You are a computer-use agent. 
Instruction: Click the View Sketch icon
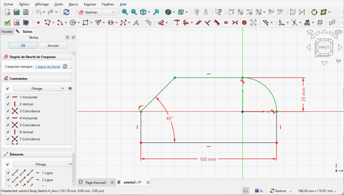pyautogui.click(x=17, y=23)
